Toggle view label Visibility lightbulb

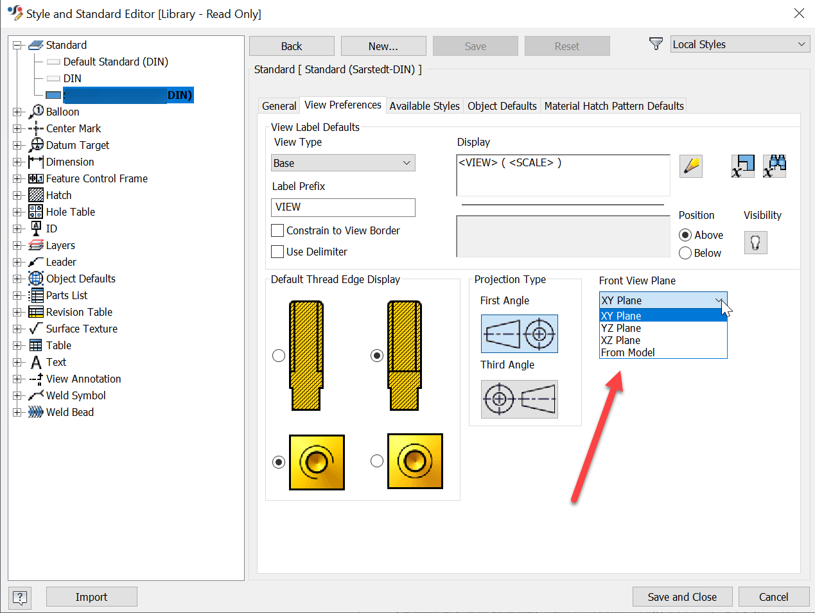(755, 242)
